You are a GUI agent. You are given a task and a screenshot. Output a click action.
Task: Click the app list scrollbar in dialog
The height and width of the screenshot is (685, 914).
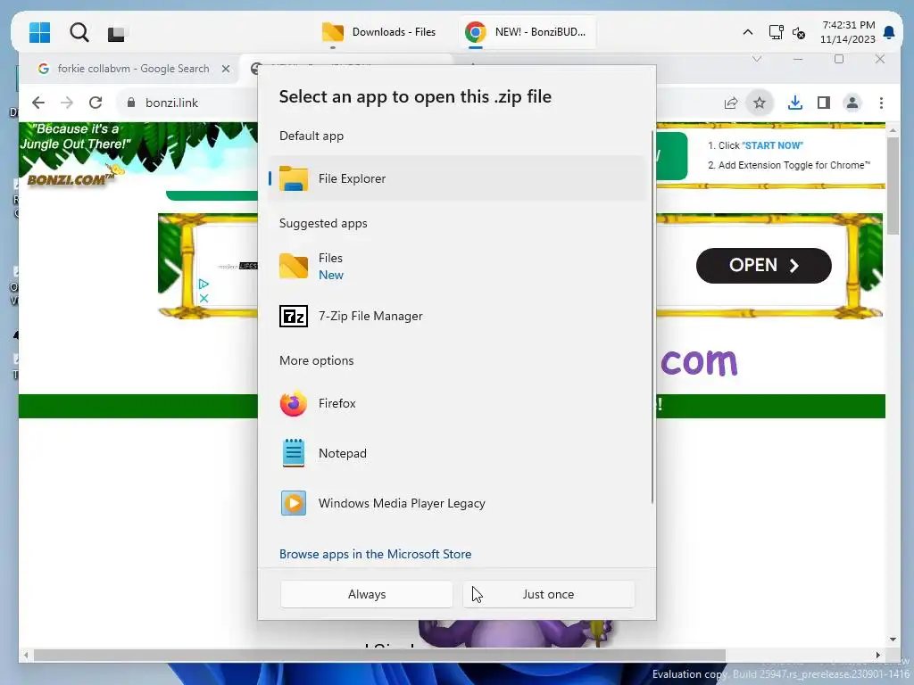point(652,318)
